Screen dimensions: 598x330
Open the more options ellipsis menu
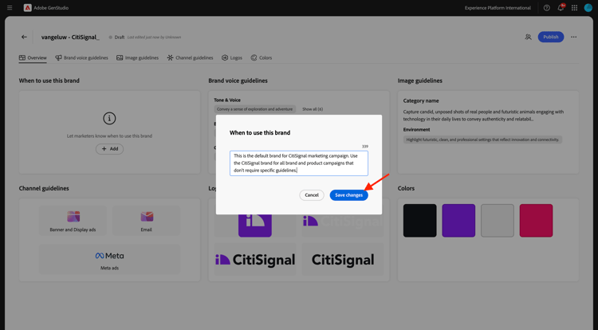pyautogui.click(x=573, y=37)
